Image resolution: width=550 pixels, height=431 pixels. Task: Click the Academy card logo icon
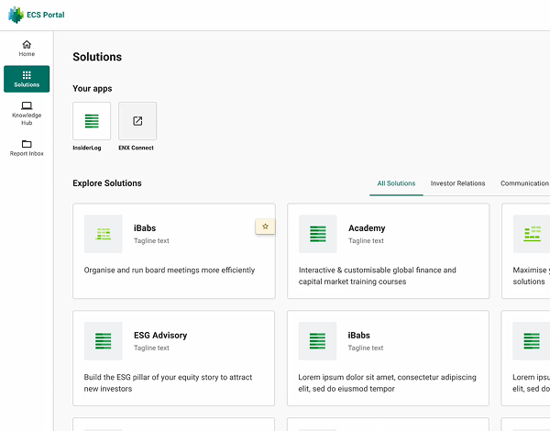point(318,234)
